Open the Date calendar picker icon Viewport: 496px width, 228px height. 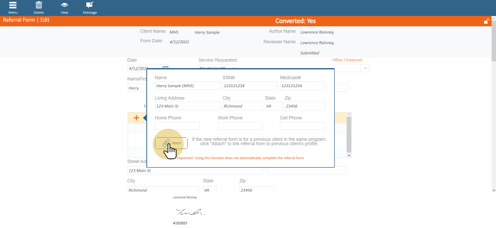click(x=165, y=68)
